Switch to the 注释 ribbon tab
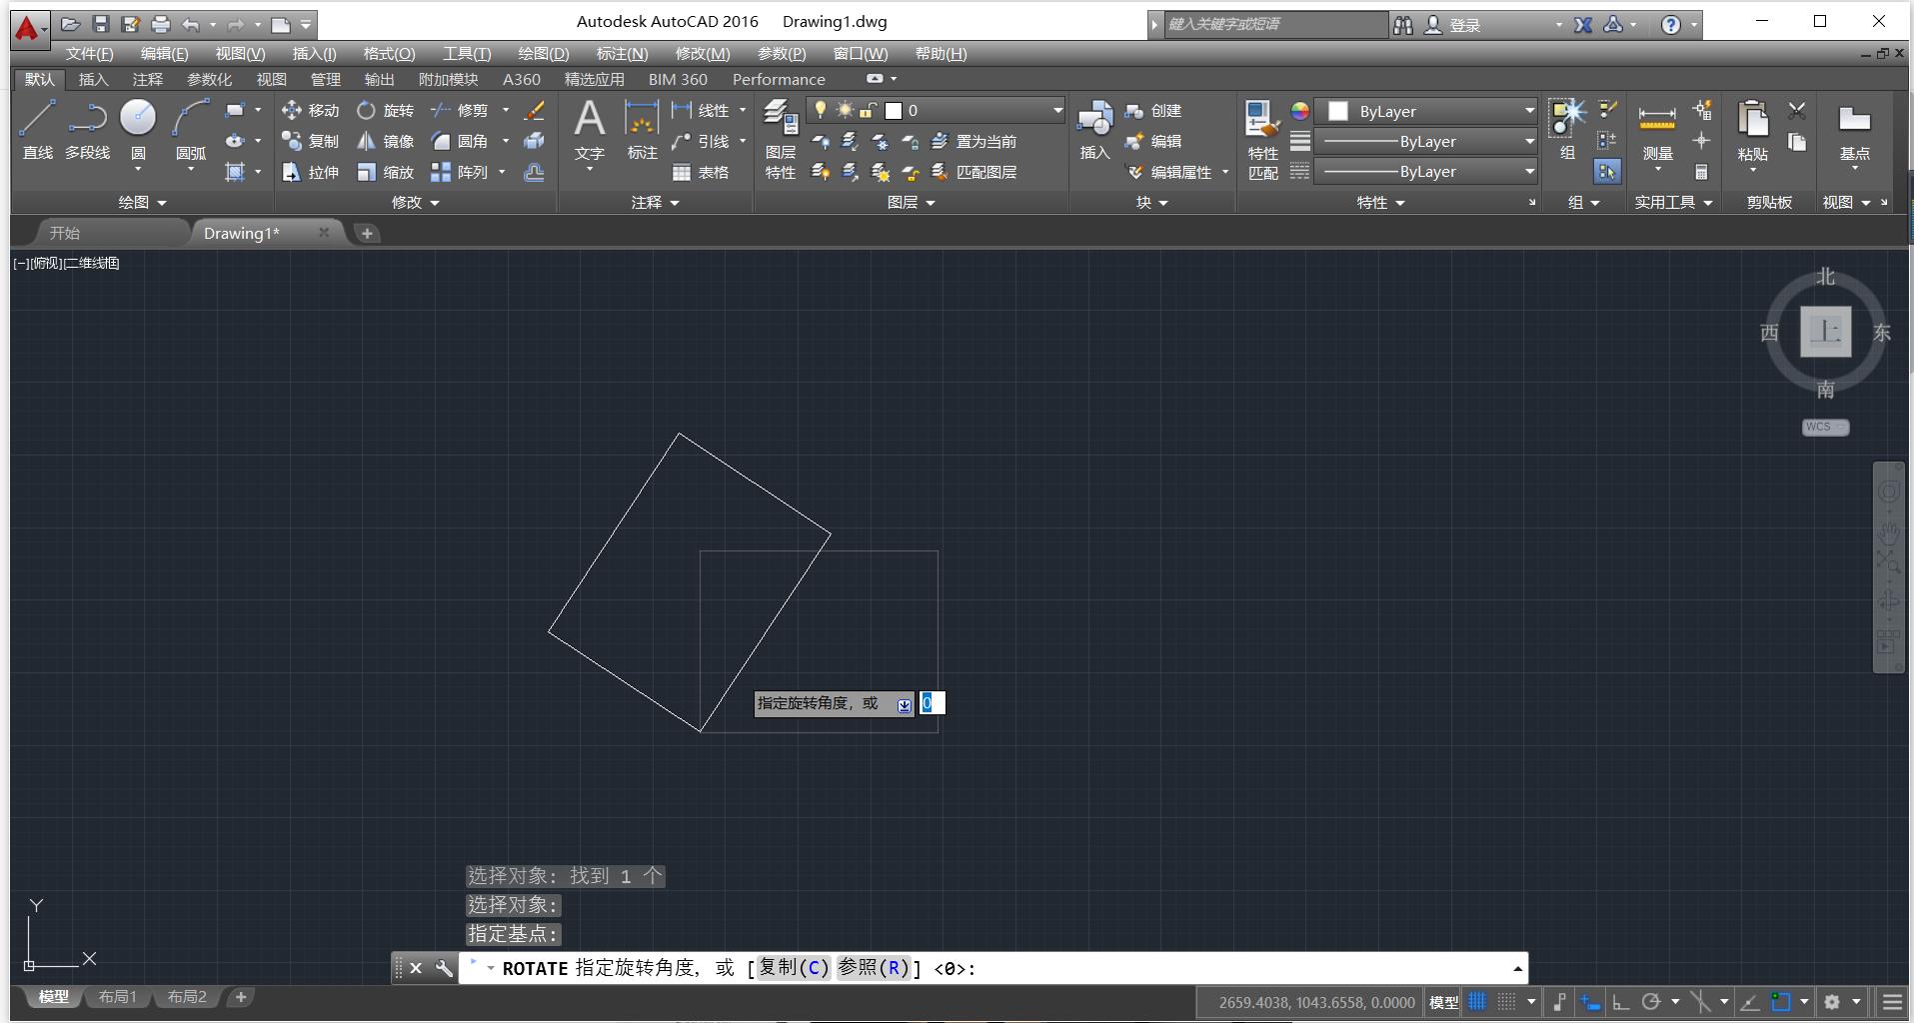Screen dimensions: 1914x1023 [x=147, y=79]
